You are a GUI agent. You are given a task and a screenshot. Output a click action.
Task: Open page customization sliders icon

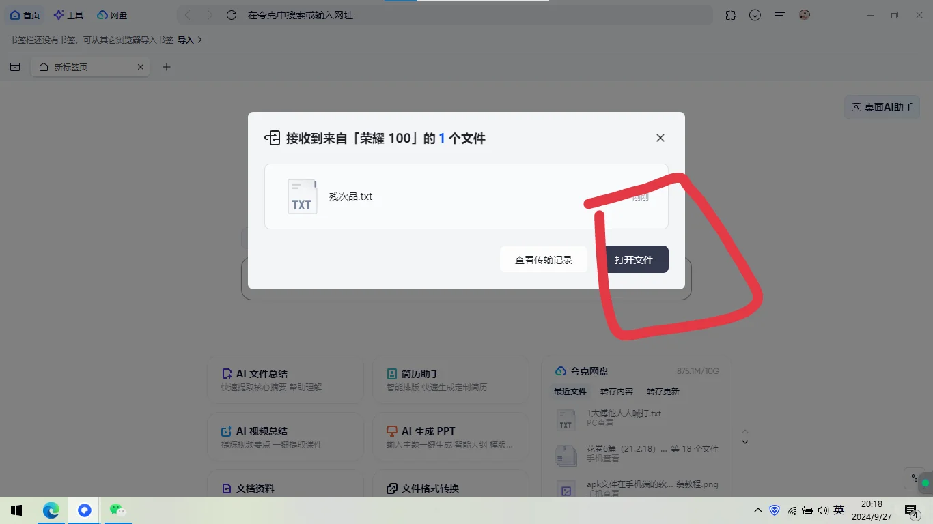tap(915, 478)
